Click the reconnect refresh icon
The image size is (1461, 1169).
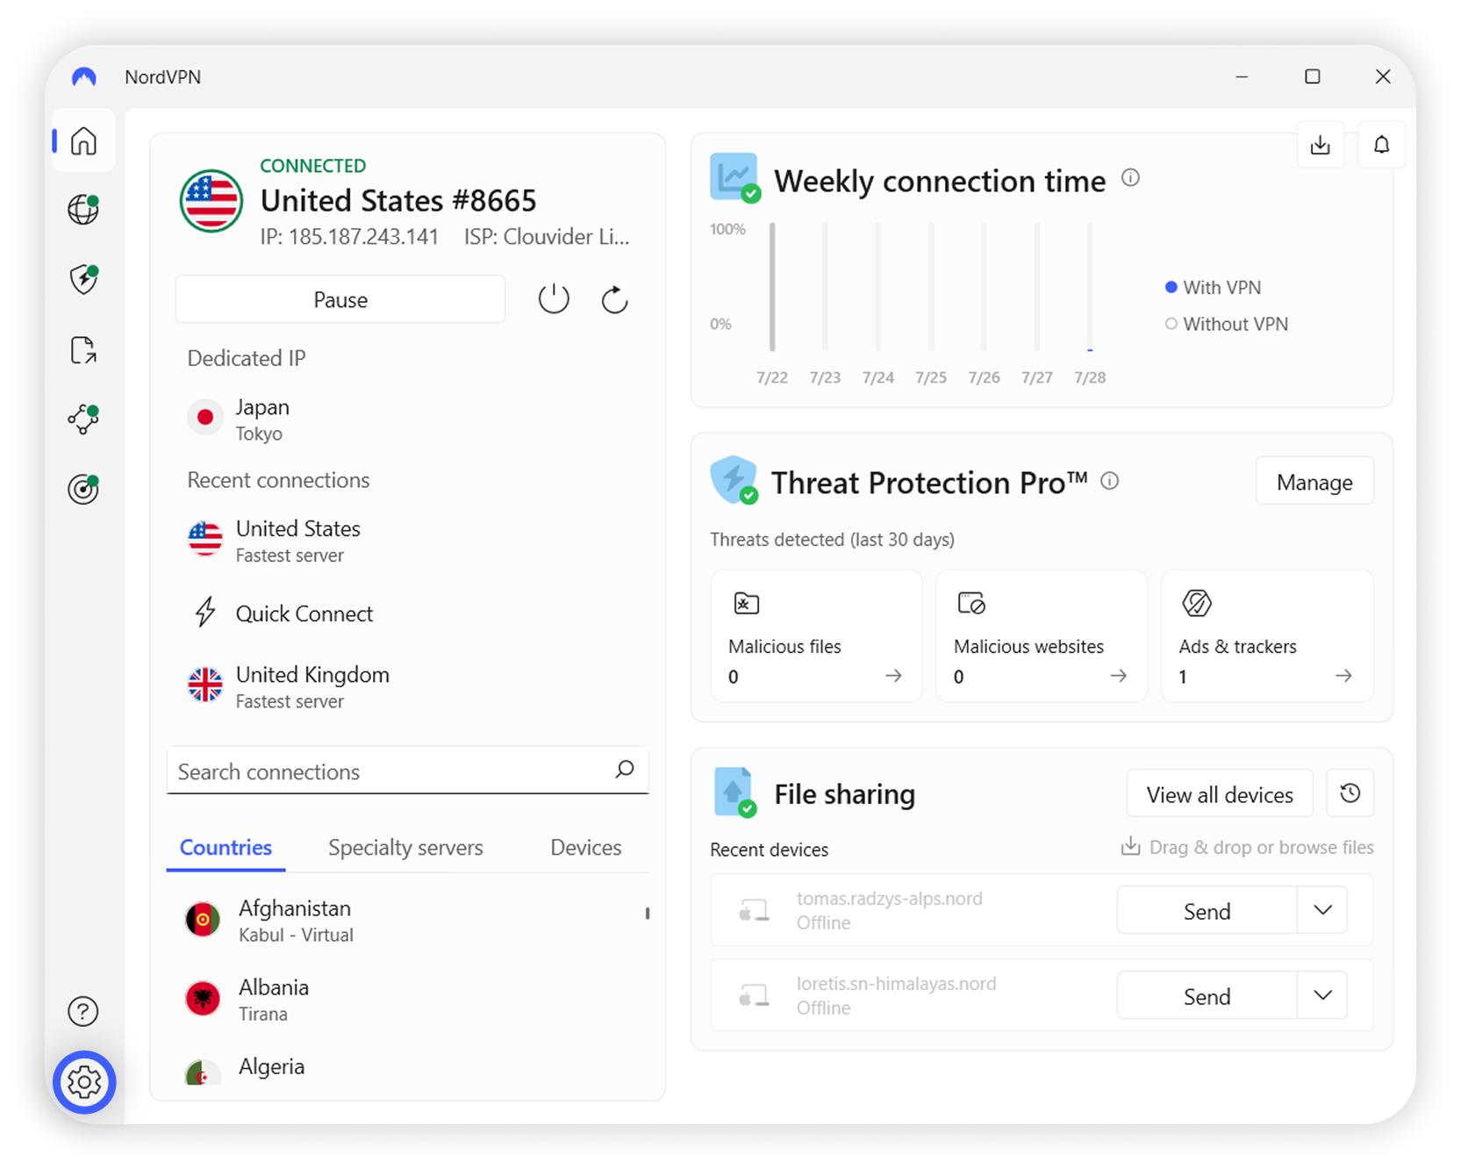[x=614, y=299]
